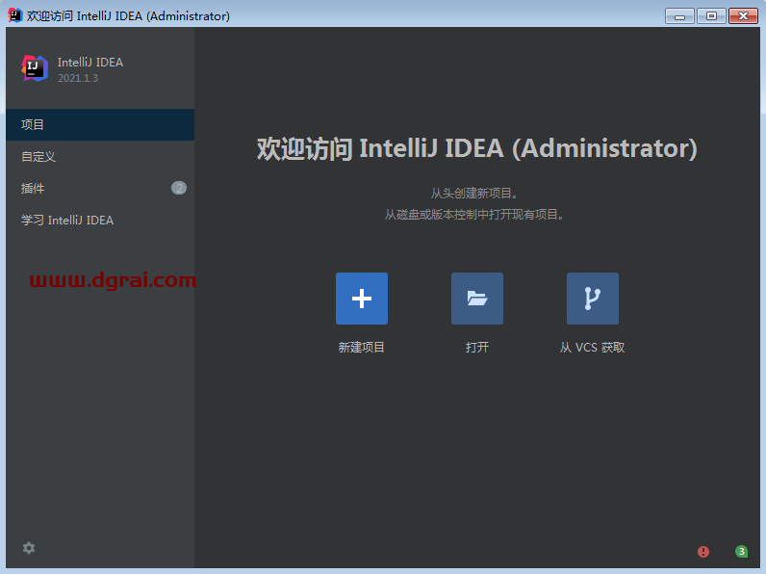This screenshot has height=574, width=766.
Task: Click the Open folder icon
Action: point(477,299)
